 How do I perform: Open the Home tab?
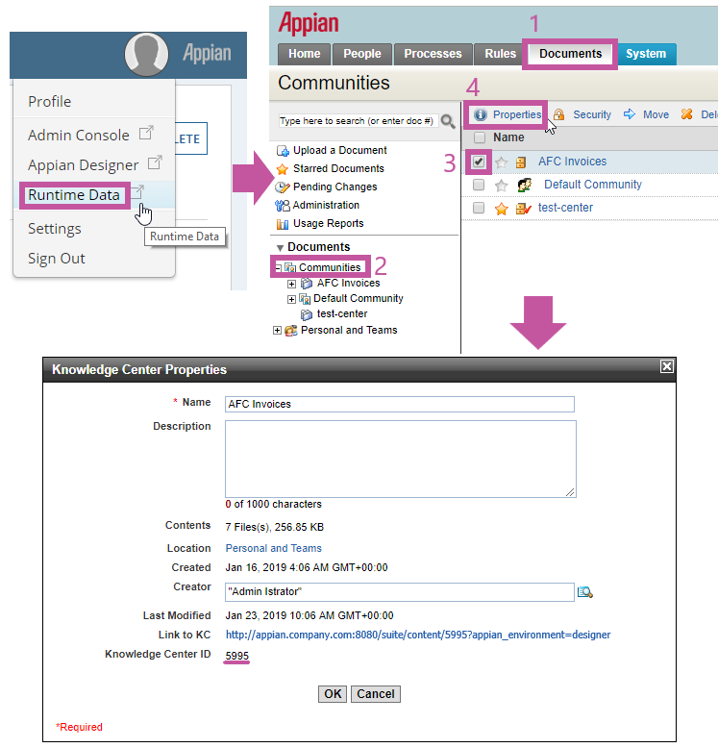[304, 54]
